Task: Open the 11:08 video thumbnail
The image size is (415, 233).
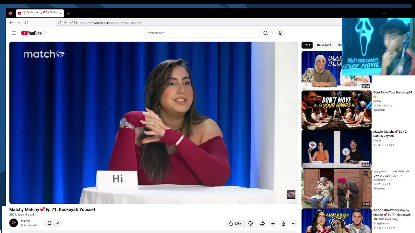Action: [337, 188]
